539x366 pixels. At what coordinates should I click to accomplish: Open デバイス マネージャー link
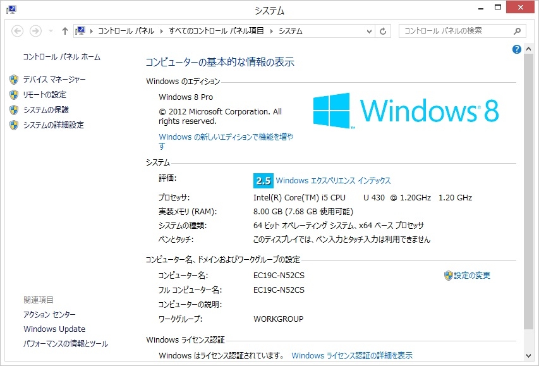54,80
